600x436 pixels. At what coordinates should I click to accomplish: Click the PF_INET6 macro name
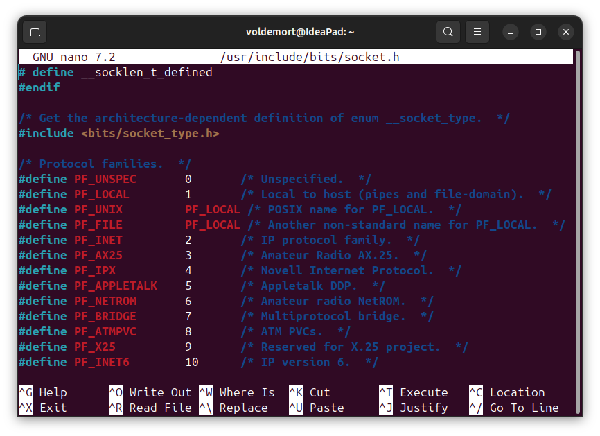(x=102, y=362)
